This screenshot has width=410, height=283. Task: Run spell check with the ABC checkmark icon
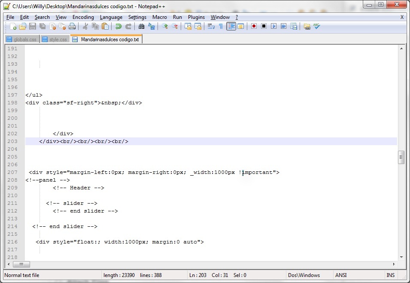point(317,26)
